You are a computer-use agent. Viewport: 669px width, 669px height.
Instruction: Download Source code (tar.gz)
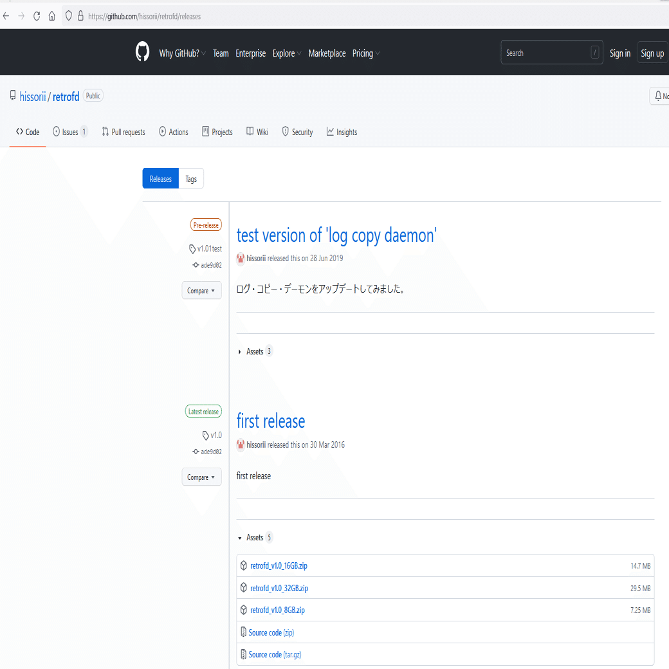(x=275, y=654)
